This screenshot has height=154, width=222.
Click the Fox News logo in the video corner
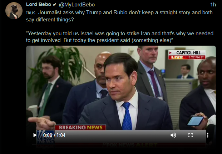pyautogui.click(x=45, y=138)
